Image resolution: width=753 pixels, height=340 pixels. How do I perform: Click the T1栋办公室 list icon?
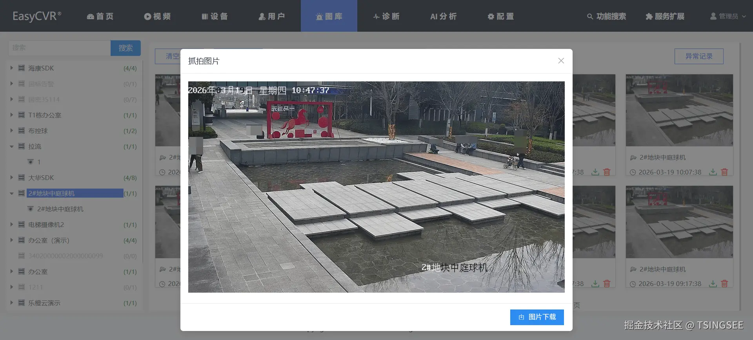tap(22, 115)
